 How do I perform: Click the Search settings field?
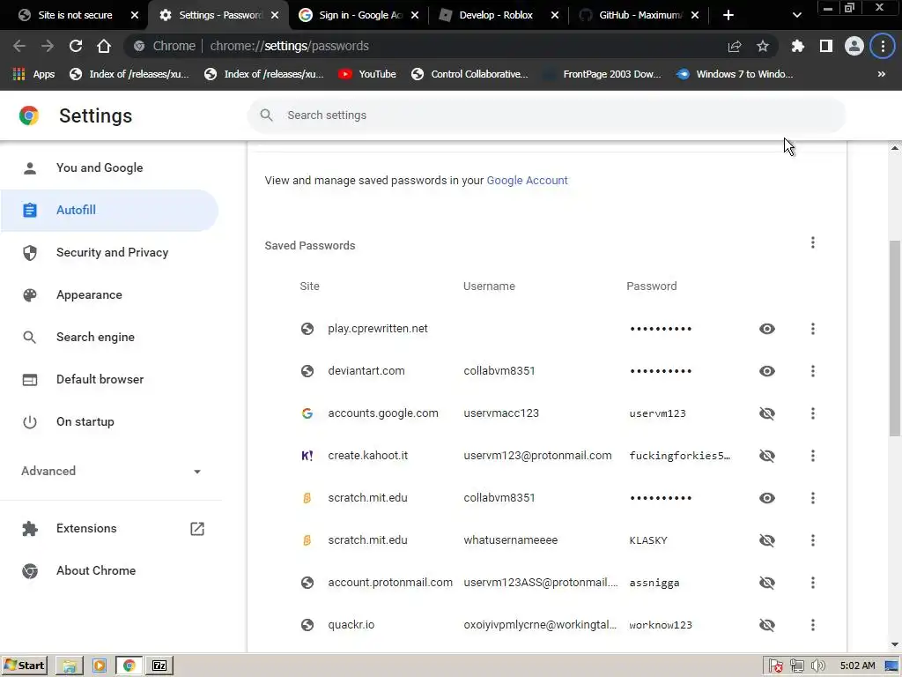546,115
